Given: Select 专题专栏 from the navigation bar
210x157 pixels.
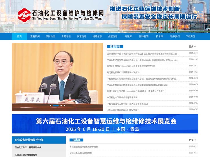Looking at the screenshot, I should click(66, 36).
